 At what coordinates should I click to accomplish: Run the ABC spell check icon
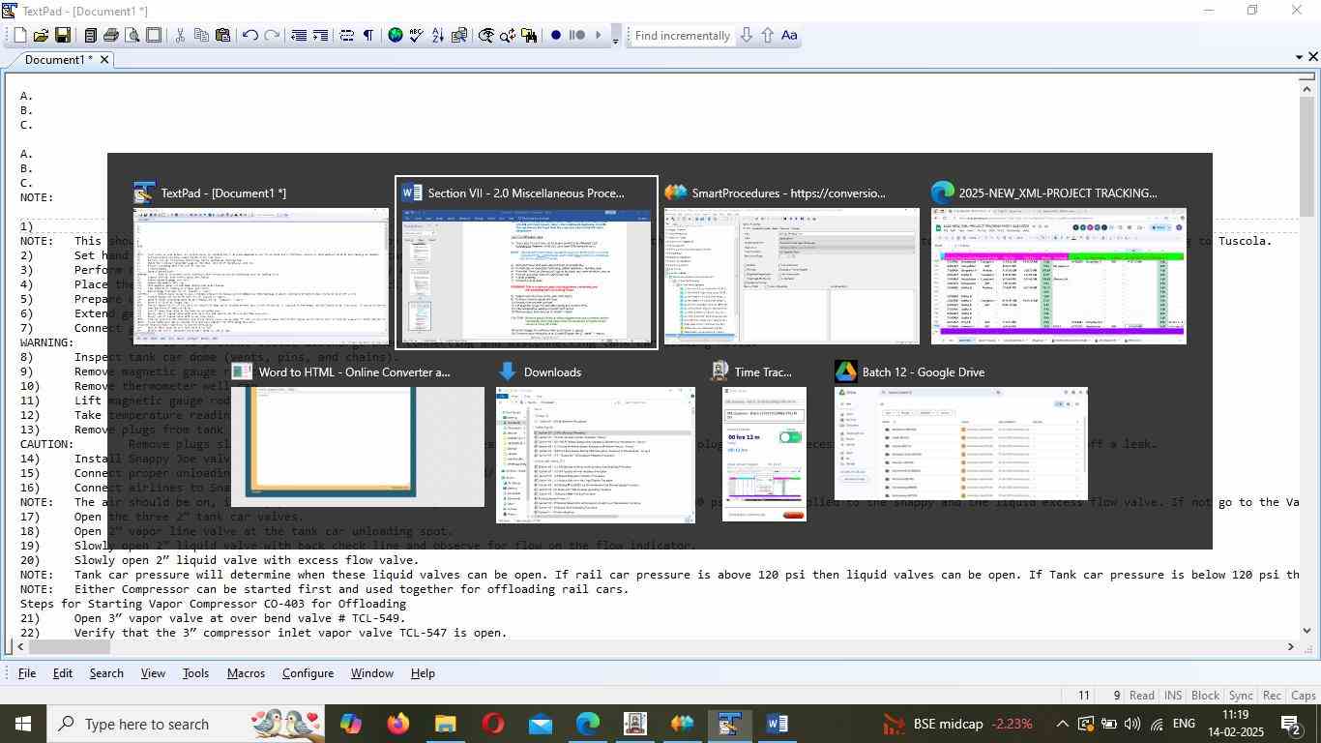point(416,35)
